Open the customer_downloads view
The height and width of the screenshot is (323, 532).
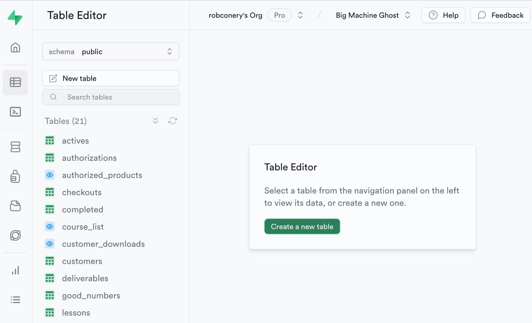(x=103, y=244)
